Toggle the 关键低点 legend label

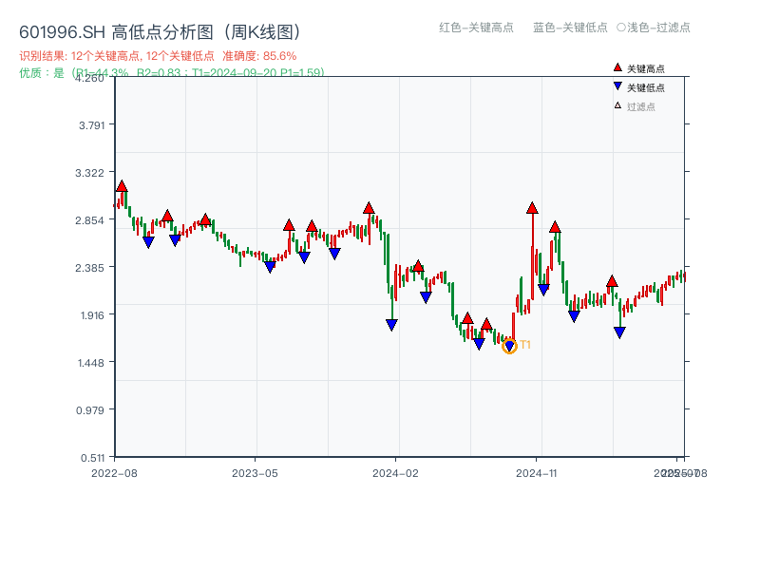[x=646, y=87]
